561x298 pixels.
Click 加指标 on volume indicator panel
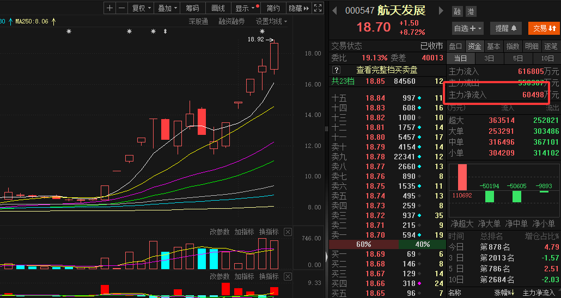point(244,232)
